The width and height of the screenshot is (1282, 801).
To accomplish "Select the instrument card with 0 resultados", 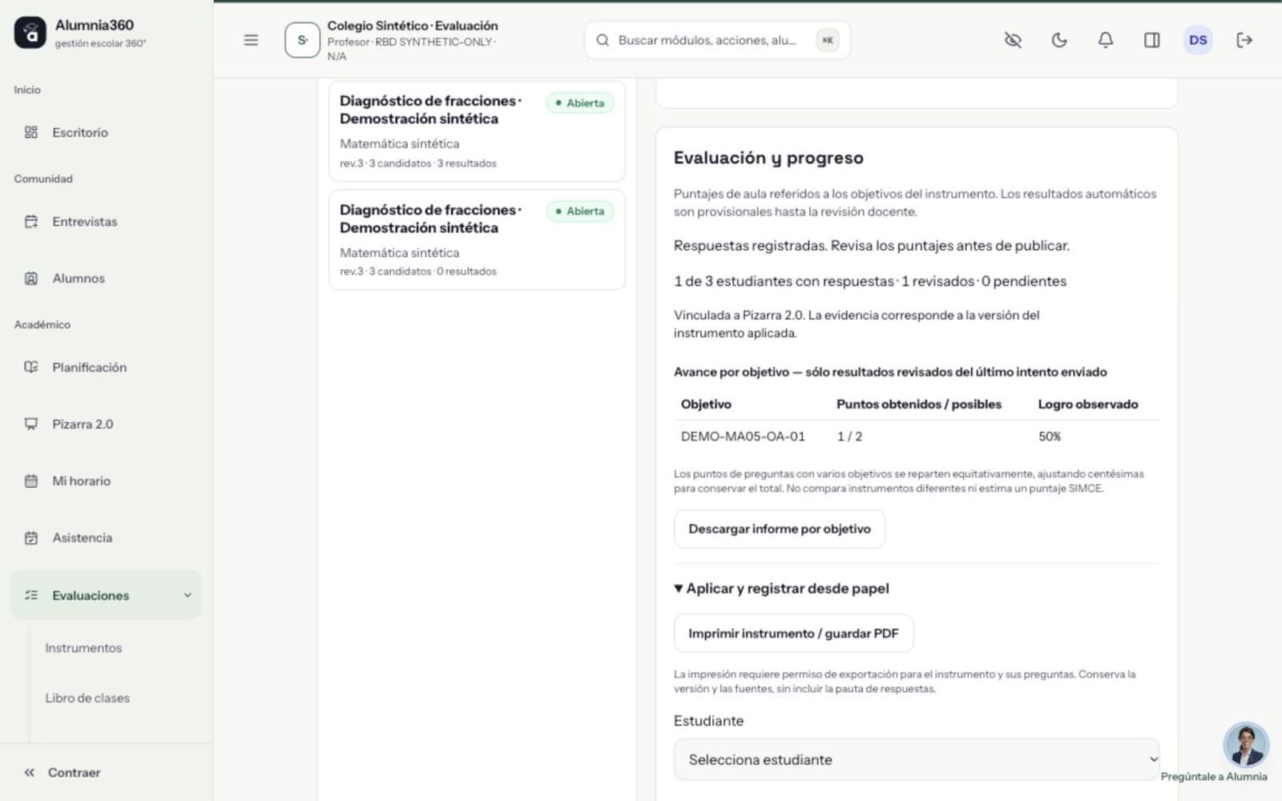I will coord(477,239).
